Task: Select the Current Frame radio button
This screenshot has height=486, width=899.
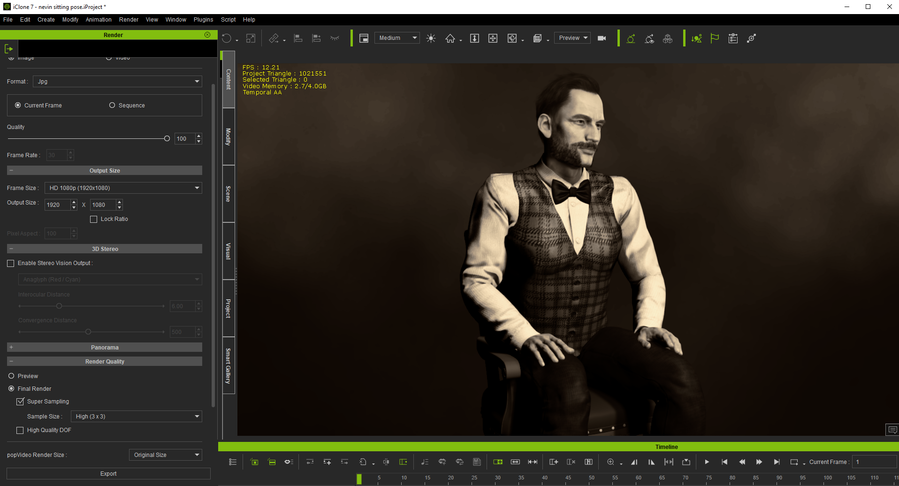Action: point(18,106)
